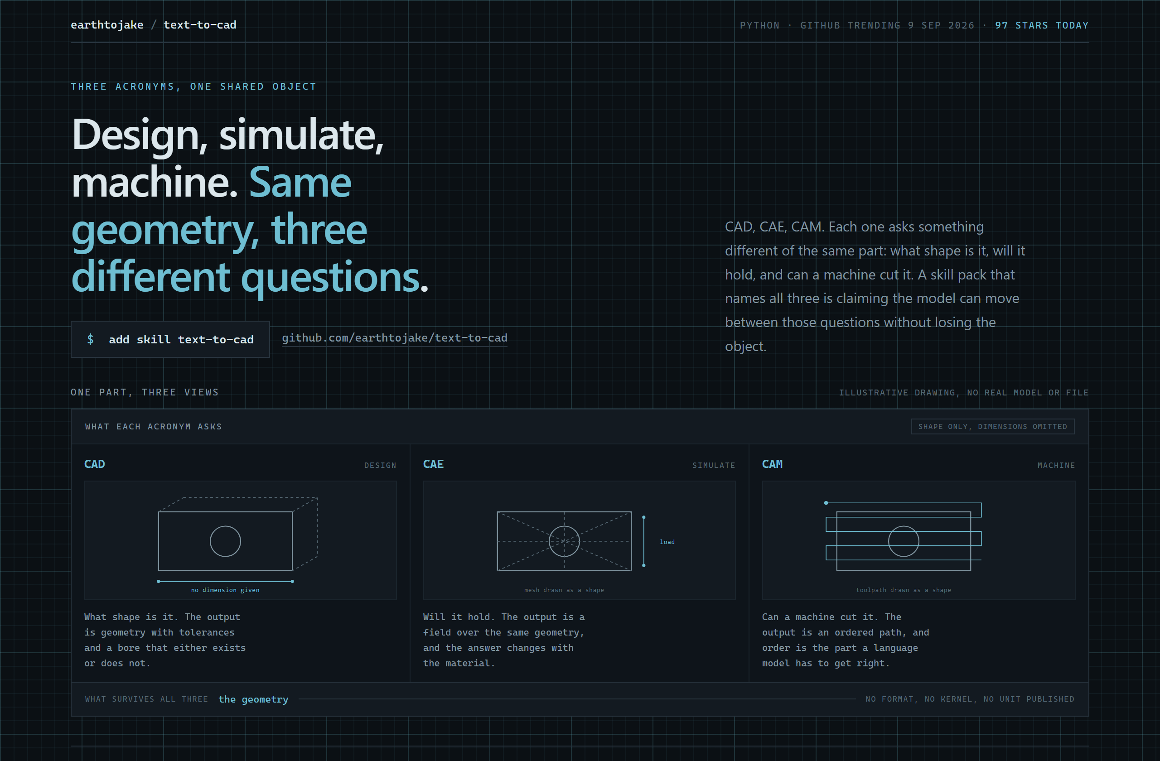The width and height of the screenshot is (1160, 761).
Task: Click the mesh drawn as a shape caption
Action: click(x=564, y=590)
